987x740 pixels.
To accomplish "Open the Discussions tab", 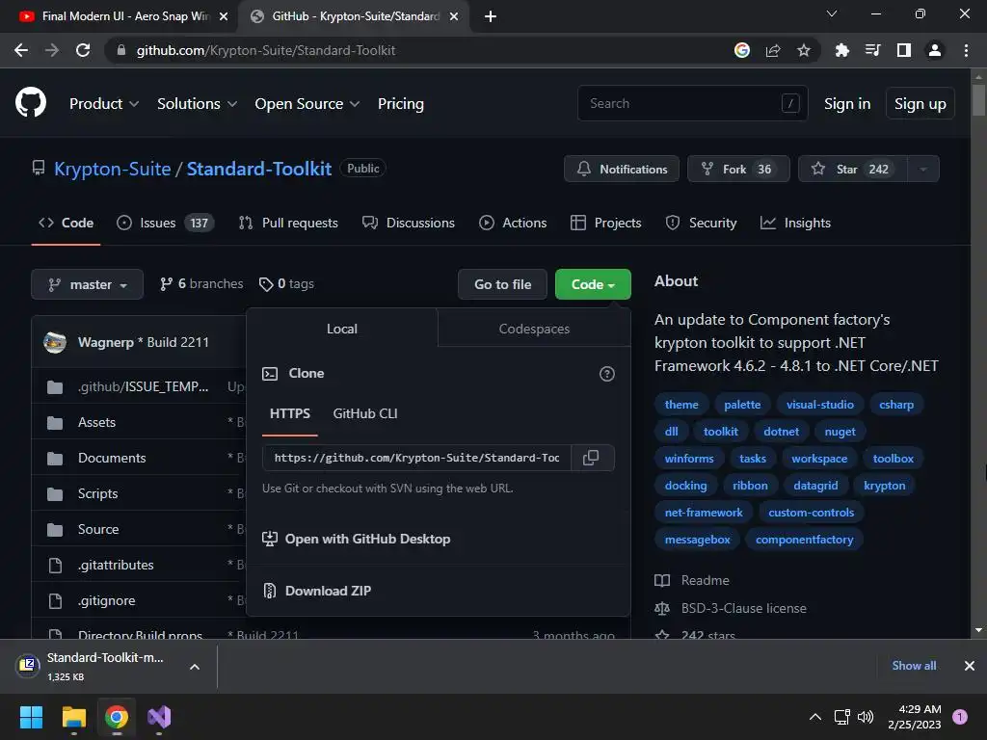I will tap(409, 223).
